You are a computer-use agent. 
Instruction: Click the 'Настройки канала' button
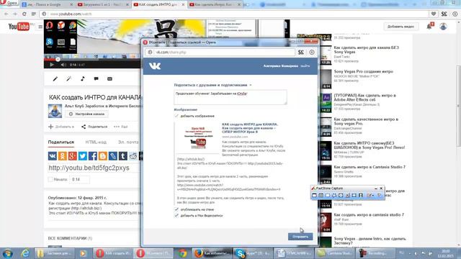click(x=86, y=114)
